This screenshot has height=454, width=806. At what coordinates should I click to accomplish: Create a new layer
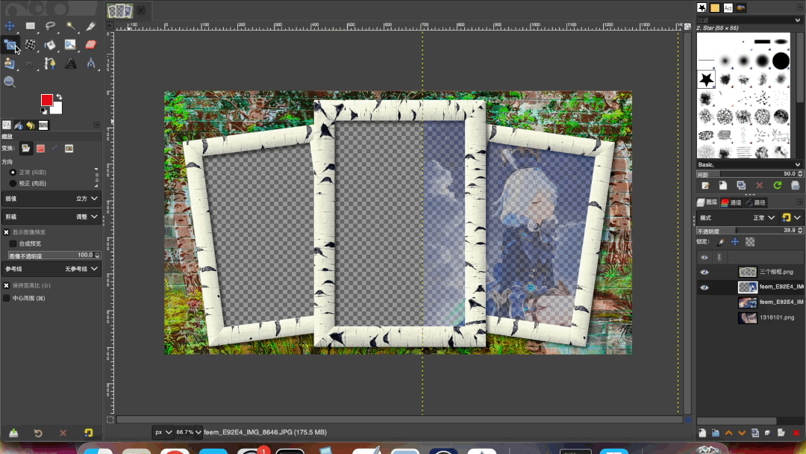(702, 433)
